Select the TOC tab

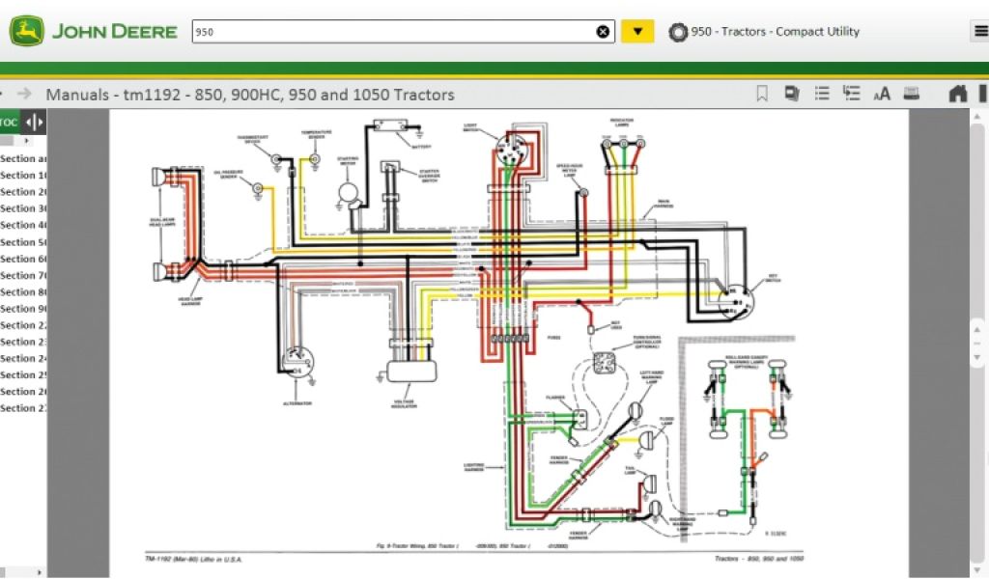tap(9, 123)
